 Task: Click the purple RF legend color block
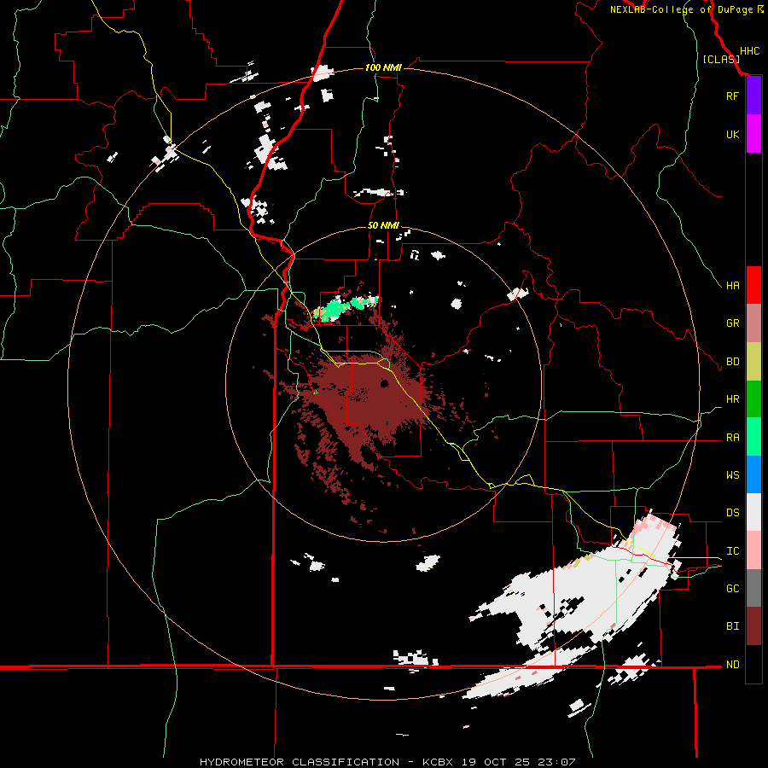(753, 96)
